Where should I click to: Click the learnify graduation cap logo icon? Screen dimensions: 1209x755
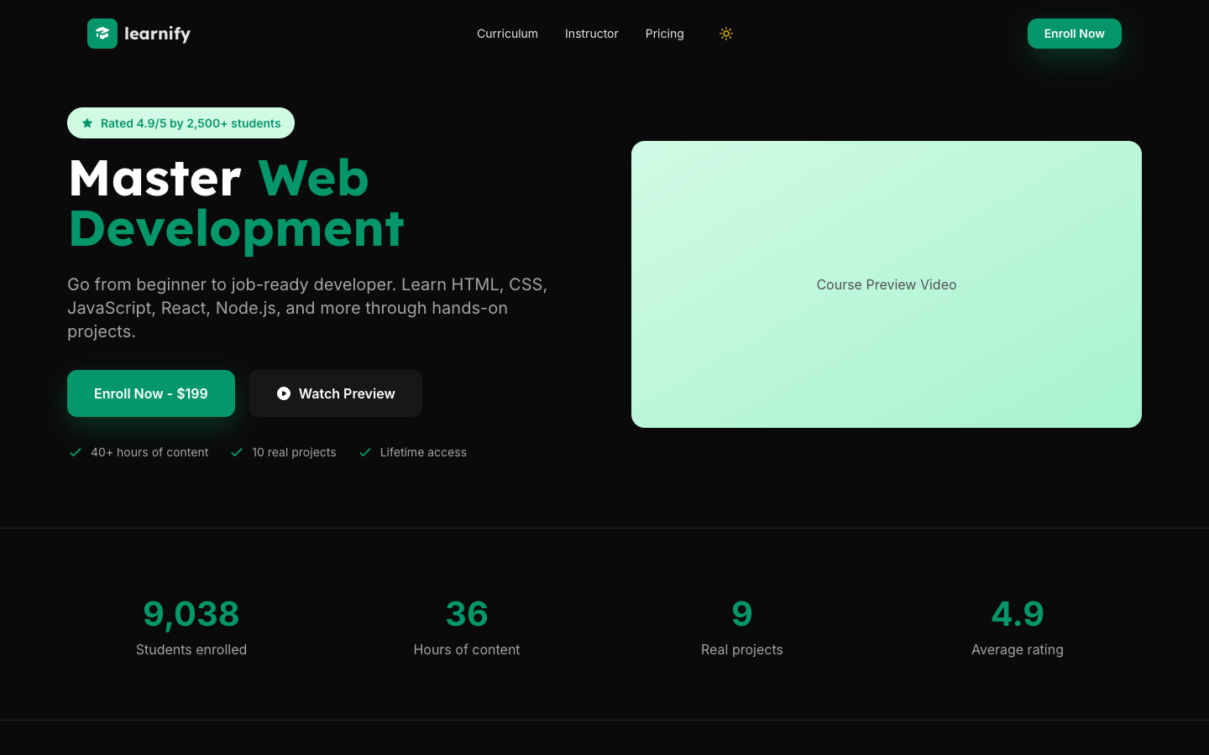point(102,34)
